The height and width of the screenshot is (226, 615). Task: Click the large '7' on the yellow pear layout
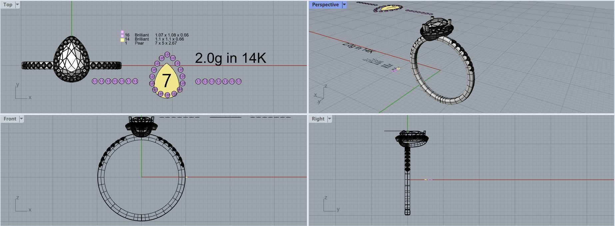pyautogui.click(x=166, y=80)
